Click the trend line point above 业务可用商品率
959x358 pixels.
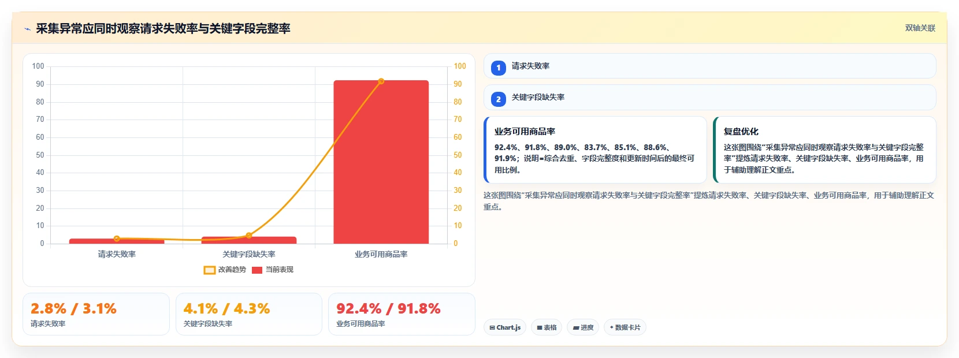[381, 81]
